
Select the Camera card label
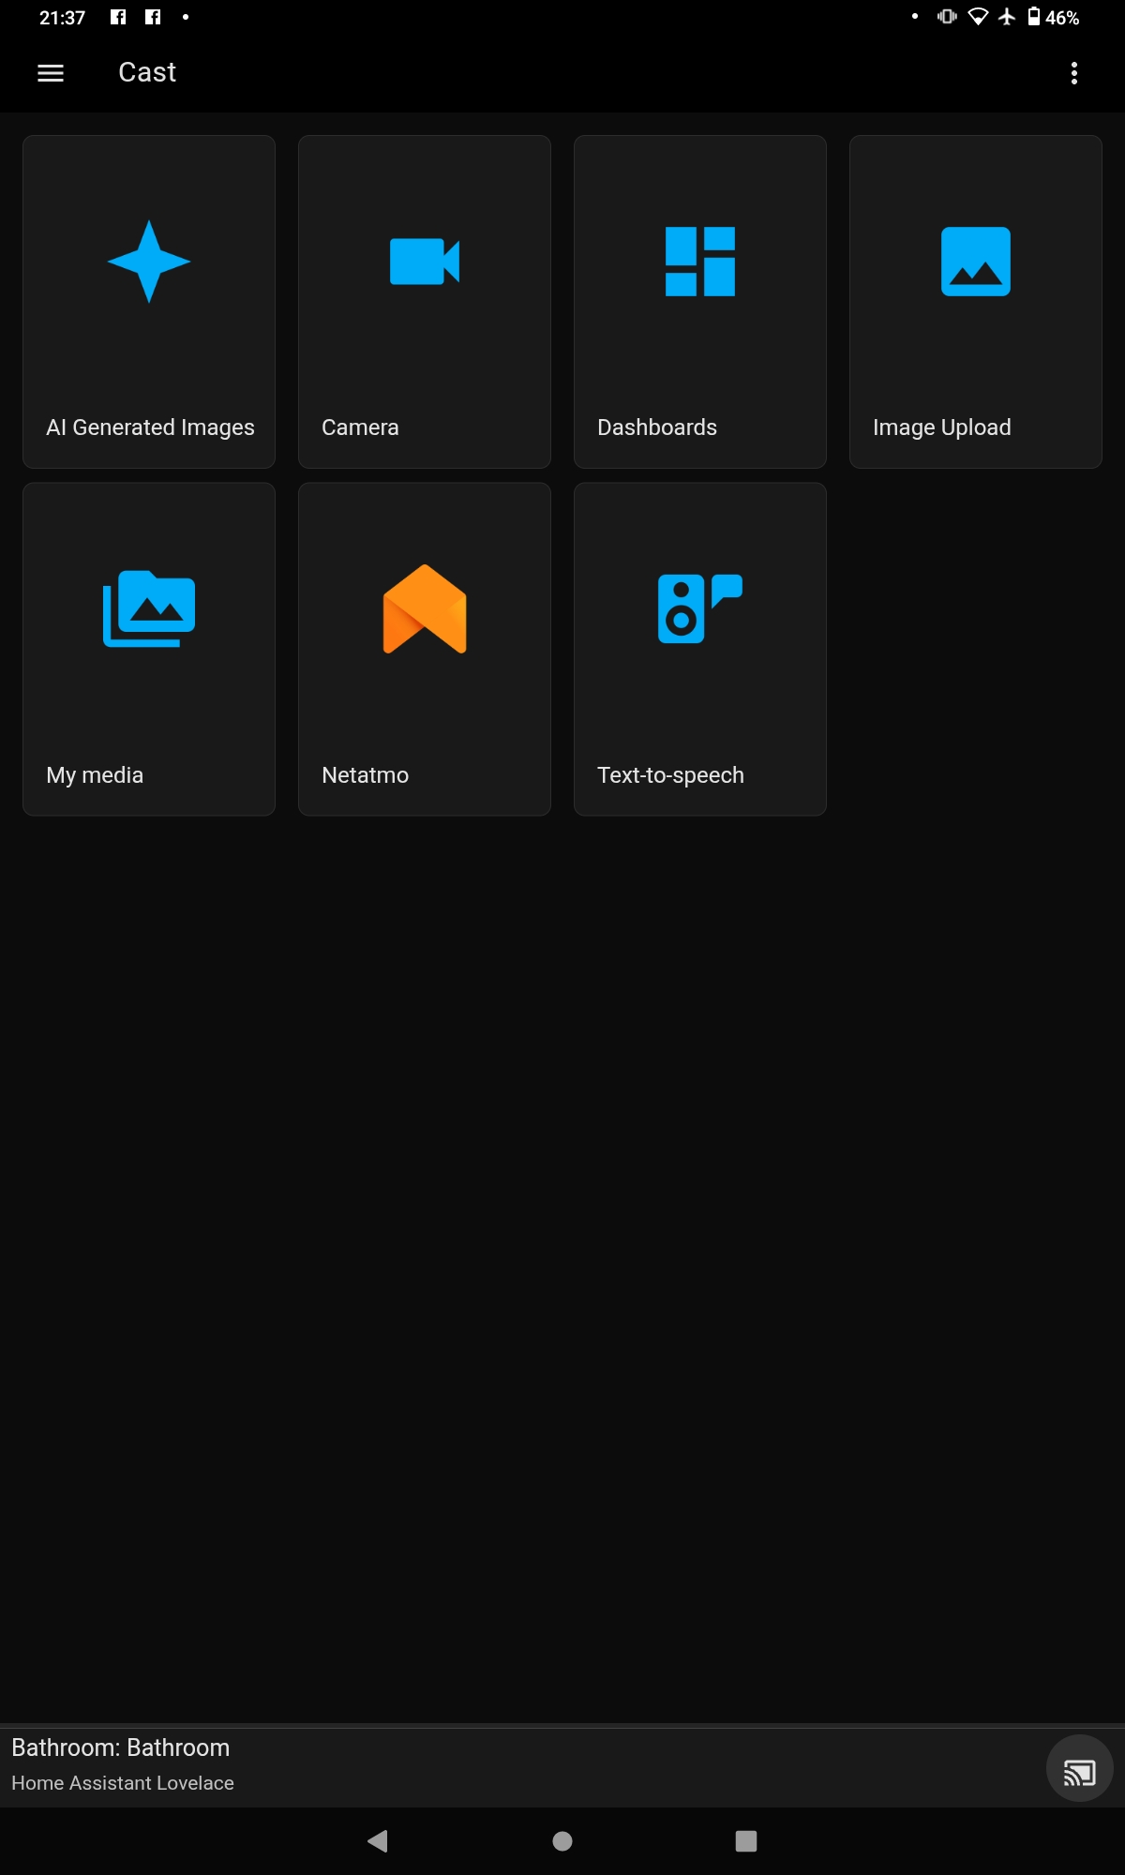pos(360,427)
